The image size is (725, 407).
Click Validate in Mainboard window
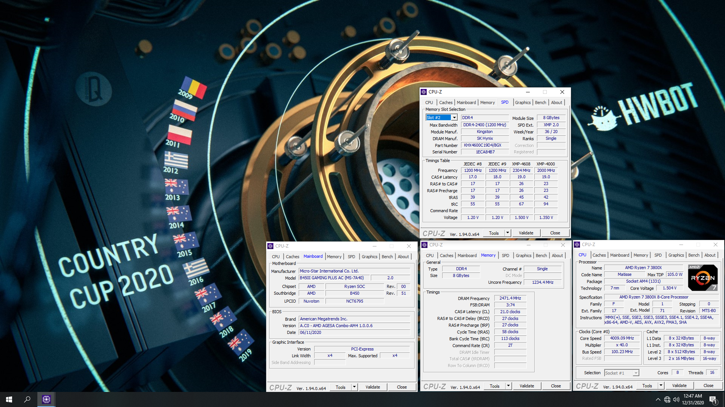pyautogui.click(x=373, y=387)
